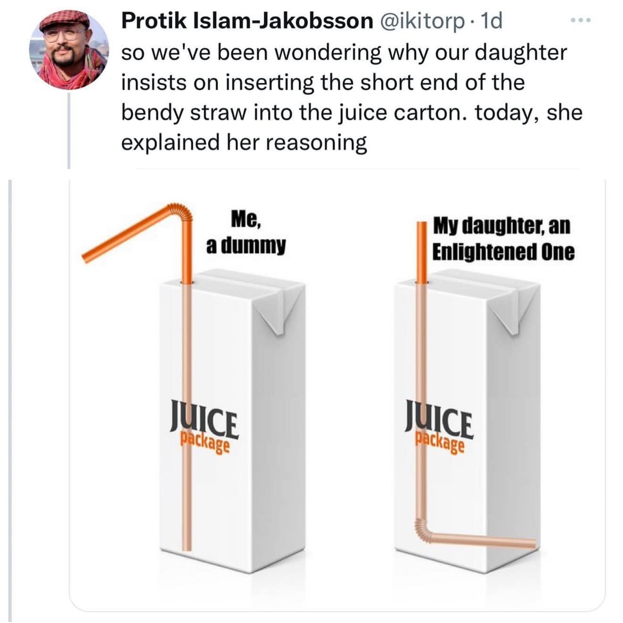
Task: Open the attached juice carton image
Action: [337, 392]
